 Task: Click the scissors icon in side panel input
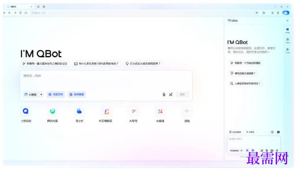click(262, 150)
